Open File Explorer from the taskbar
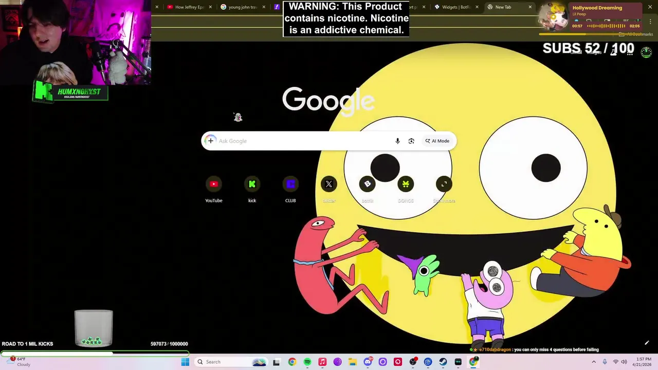658x370 pixels. click(x=353, y=362)
